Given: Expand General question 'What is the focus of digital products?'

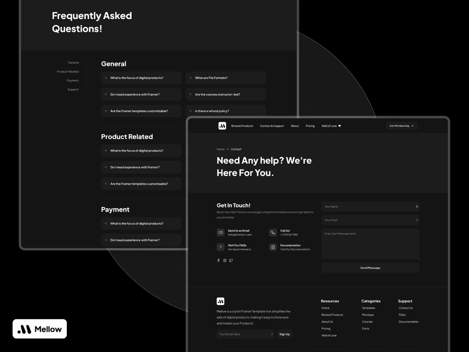Looking at the screenshot, I should coord(141,78).
